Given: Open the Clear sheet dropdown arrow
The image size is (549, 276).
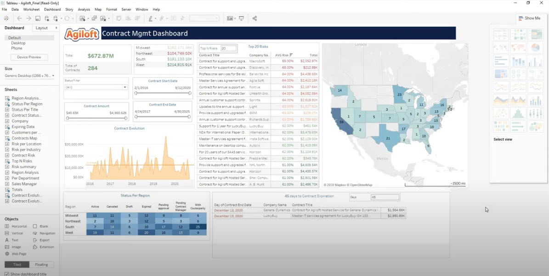Looking at the screenshot, I should [108, 18].
